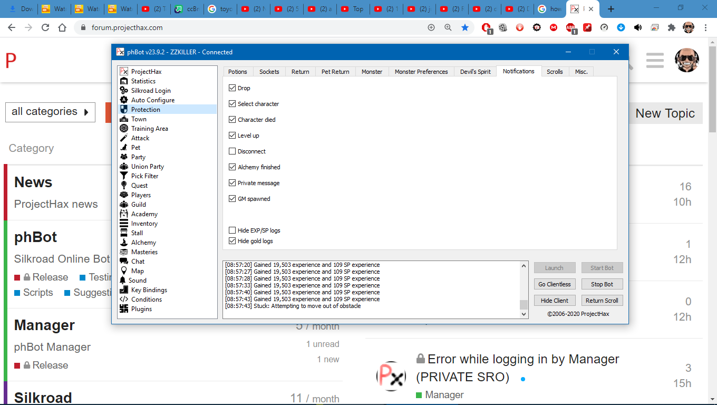
Task: Open the forum hamburger menu
Action: point(655,61)
